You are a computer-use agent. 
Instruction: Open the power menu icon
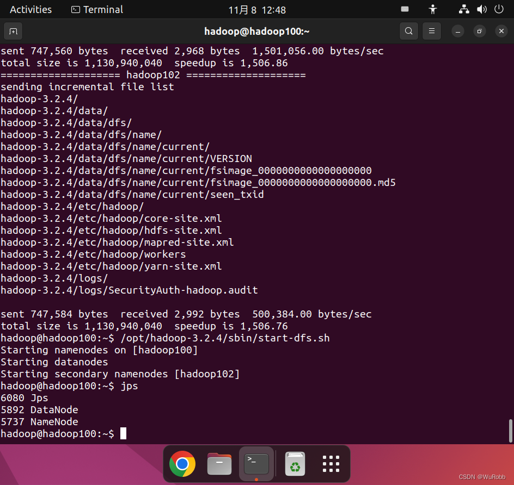click(x=499, y=9)
